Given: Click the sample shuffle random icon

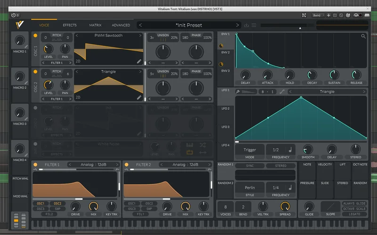Looking at the screenshot, I should pos(203,145).
